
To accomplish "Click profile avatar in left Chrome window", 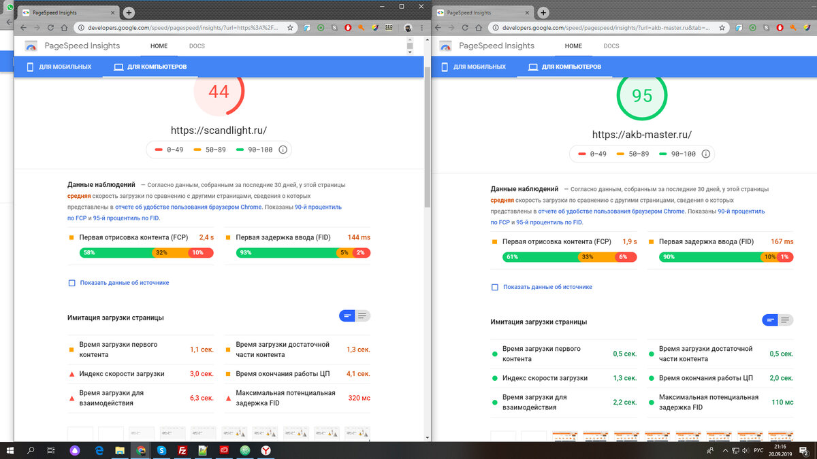I will click(x=408, y=28).
